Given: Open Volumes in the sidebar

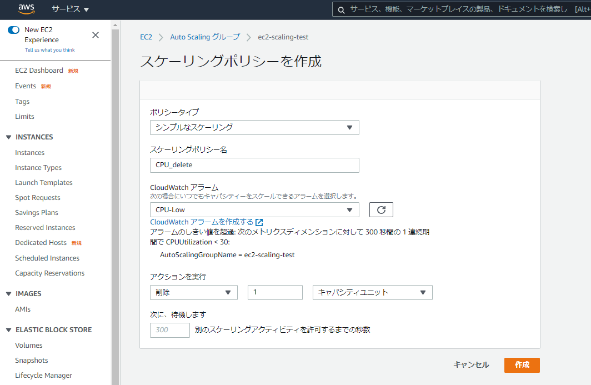Looking at the screenshot, I should (29, 346).
